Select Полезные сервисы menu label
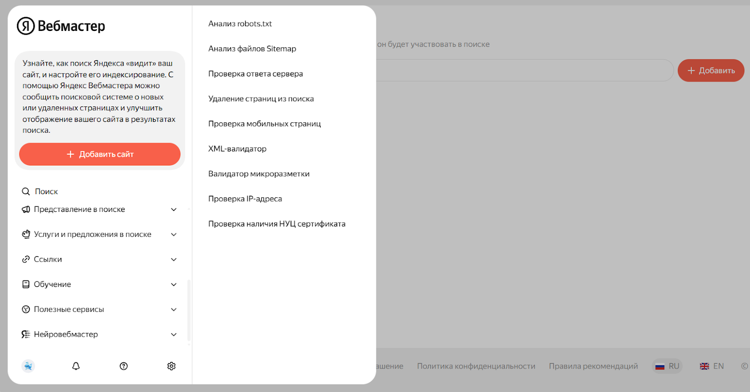Viewport: 750px width, 392px height. (x=69, y=309)
